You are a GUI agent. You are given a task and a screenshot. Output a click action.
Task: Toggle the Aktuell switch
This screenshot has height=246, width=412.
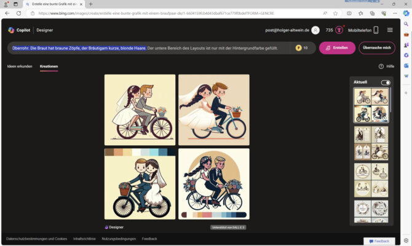[386, 82]
